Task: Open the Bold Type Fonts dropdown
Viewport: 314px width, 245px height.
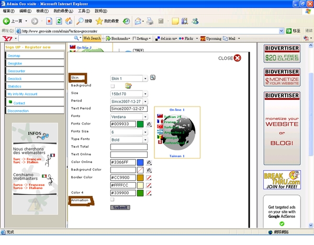Action: pos(129,140)
